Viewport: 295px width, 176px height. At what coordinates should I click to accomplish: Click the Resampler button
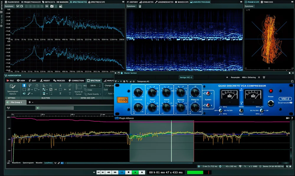click(x=235, y=77)
